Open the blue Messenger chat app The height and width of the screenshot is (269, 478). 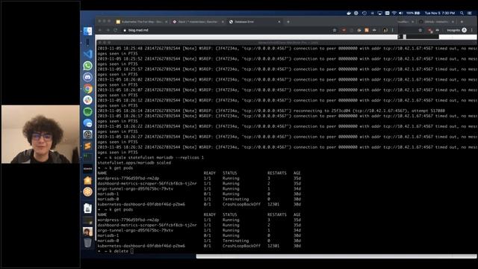(88, 123)
